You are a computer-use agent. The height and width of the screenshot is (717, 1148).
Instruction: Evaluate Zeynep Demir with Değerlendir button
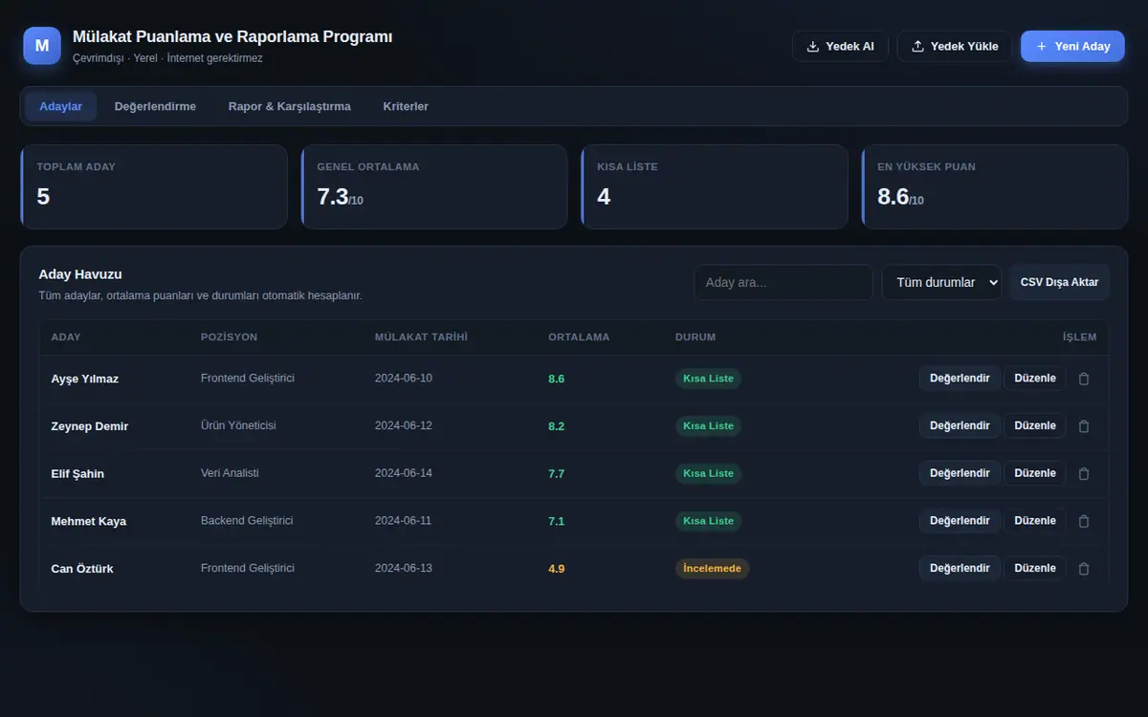tap(960, 426)
